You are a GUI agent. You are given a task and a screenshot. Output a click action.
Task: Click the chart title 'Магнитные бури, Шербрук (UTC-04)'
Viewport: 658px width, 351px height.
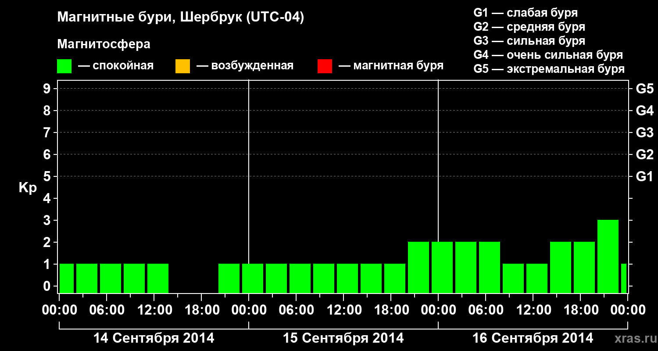click(180, 18)
